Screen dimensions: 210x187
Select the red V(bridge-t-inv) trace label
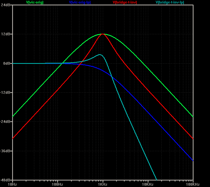click(x=125, y=2)
